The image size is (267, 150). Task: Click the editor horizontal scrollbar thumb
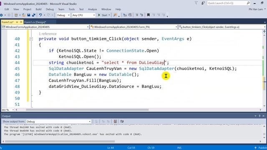87,110
